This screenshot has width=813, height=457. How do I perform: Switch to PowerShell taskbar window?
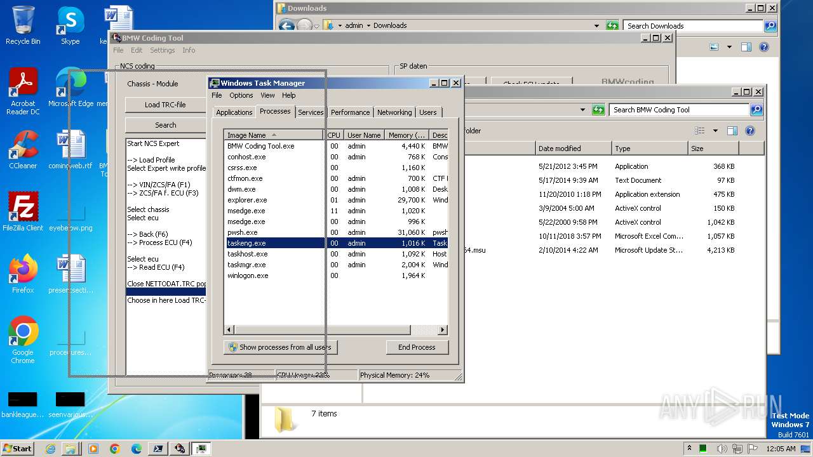(158, 449)
